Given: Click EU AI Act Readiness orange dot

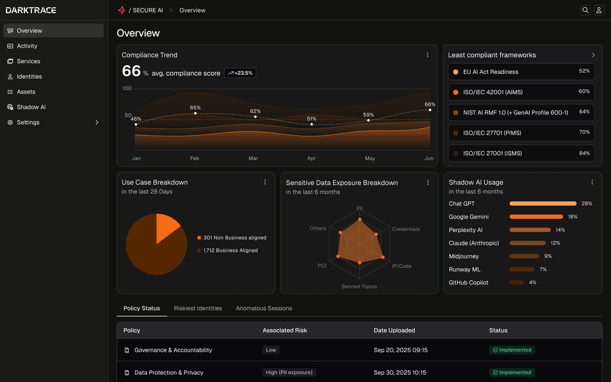Looking at the screenshot, I should click(x=455, y=72).
